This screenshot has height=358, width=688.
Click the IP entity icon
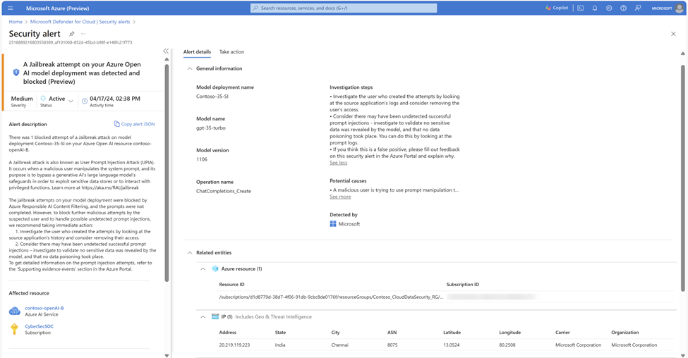click(x=215, y=316)
